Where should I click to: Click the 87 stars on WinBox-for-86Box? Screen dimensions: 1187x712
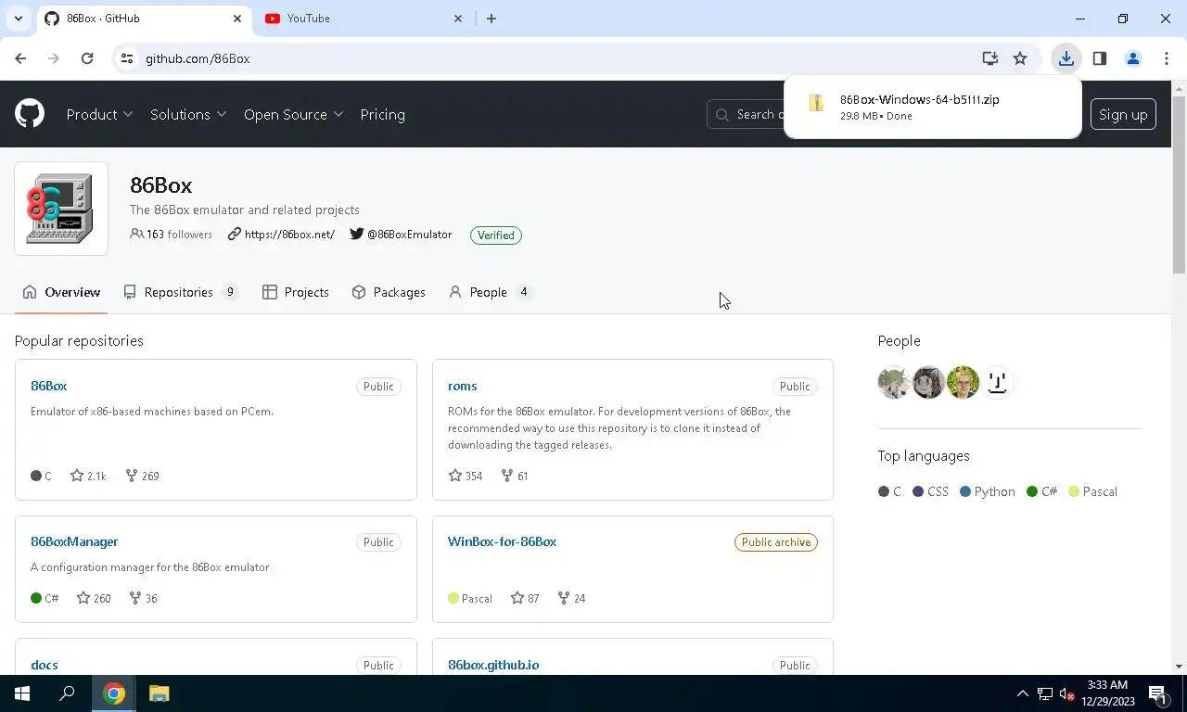click(525, 598)
